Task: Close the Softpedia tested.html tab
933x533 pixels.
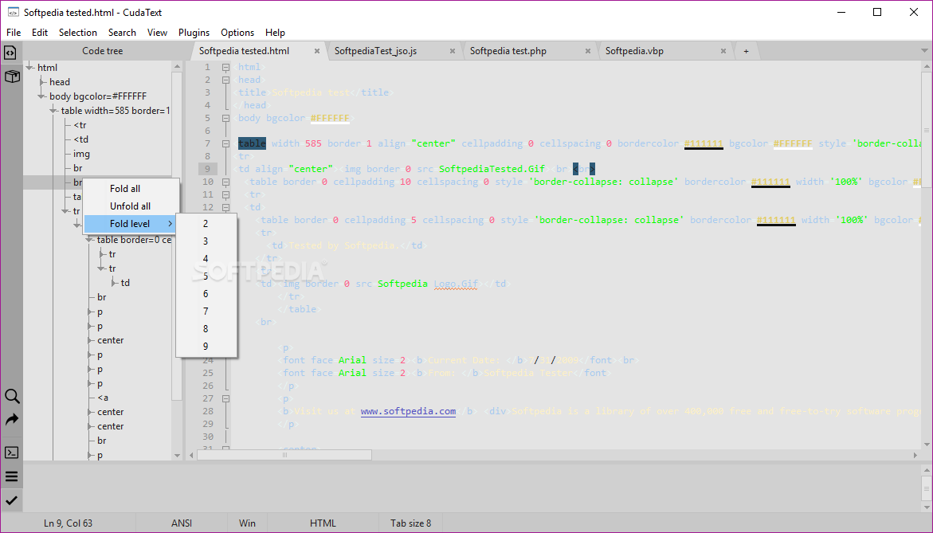Action: click(317, 51)
